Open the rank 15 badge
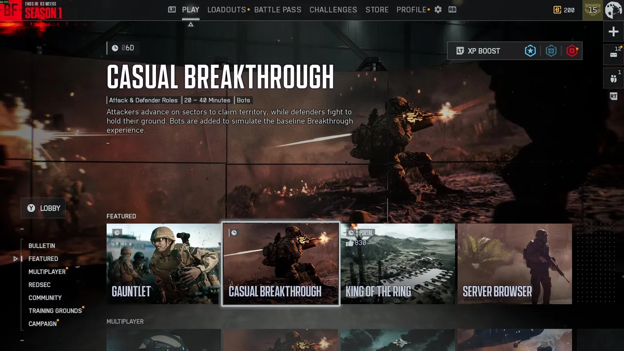 [x=592, y=10]
